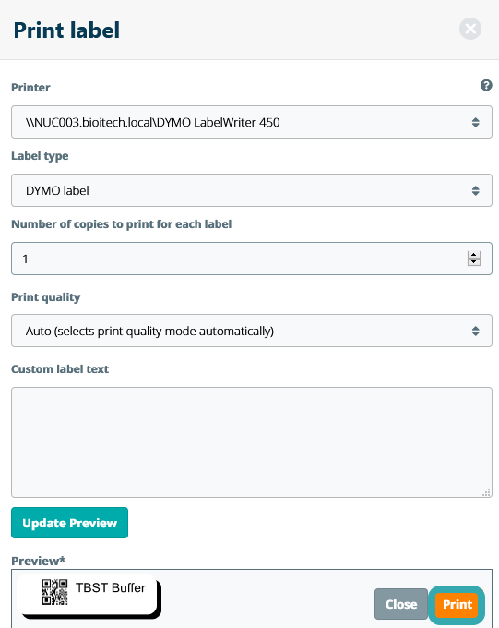Decrease copies with the down stepper arrow
Screen dimensions: 499x628
click(x=474, y=262)
